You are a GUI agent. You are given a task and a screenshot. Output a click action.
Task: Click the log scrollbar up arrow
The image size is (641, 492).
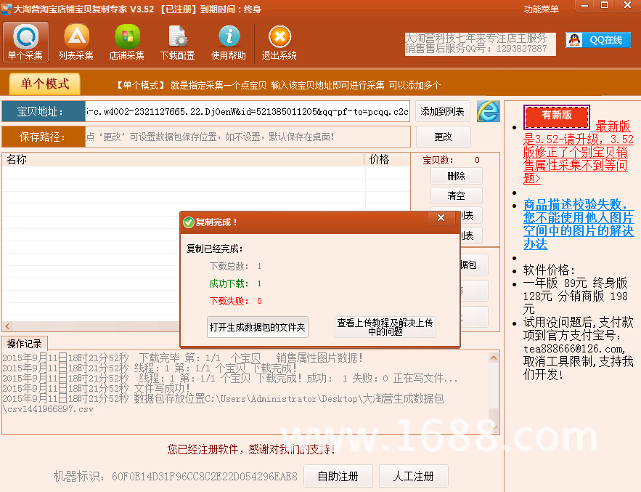(x=494, y=358)
